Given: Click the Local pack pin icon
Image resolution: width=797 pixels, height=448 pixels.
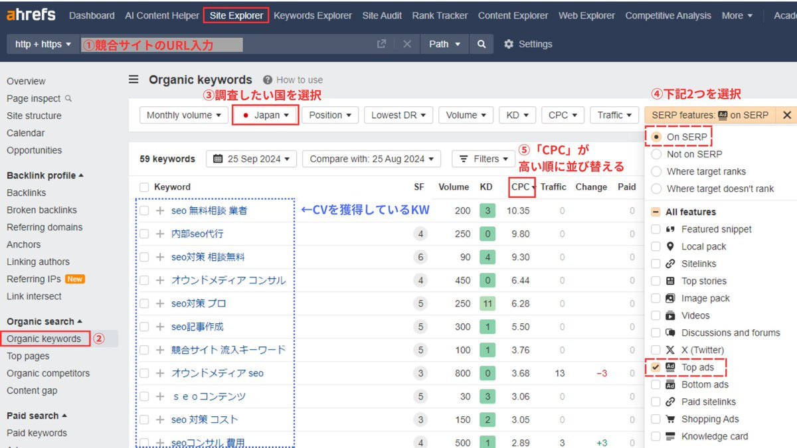Looking at the screenshot, I should (670, 246).
